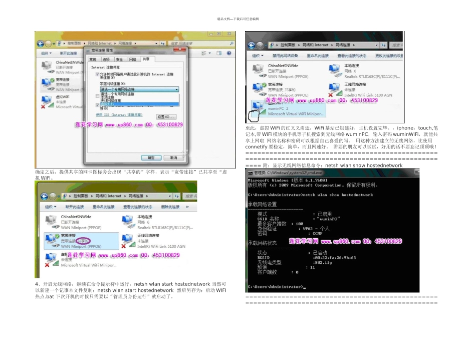This screenshot has height=337, width=476.
Task: Click 控制面板 breadcrumb in window with 删除此连接 toolbar
Action: pos(81,196)
